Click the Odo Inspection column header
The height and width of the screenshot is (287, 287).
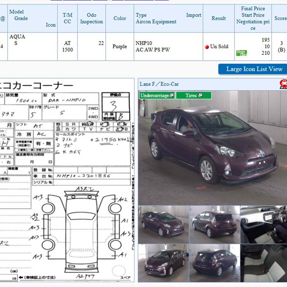tap(91, 18)
